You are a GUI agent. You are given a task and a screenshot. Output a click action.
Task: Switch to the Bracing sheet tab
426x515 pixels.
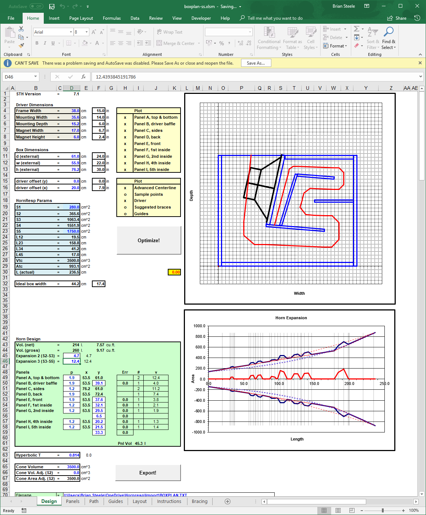tap(200, 501)
